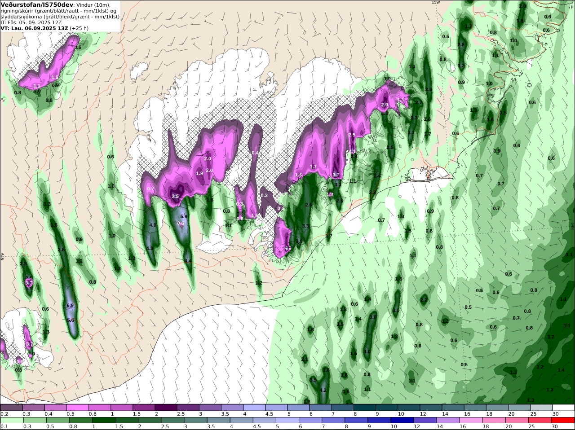575x430 pixels.
Task: Click the '64N' latitude label at left edge
Action: point(2,256)
